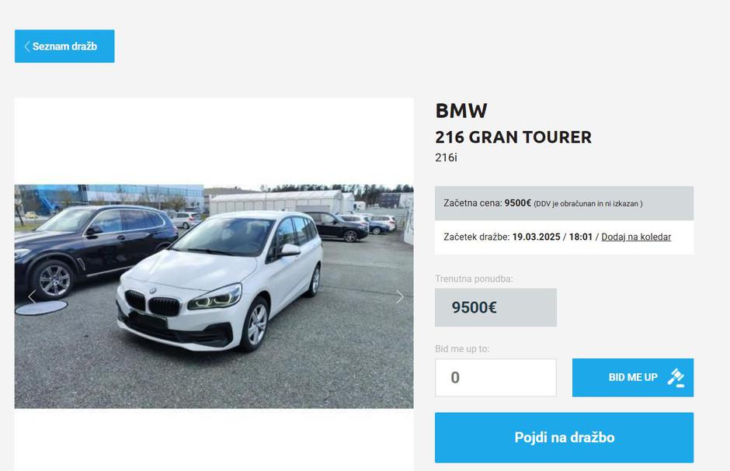Open the white BMW photo
Image resolution: width=730 pixels, height=471 pixels.
214,296
